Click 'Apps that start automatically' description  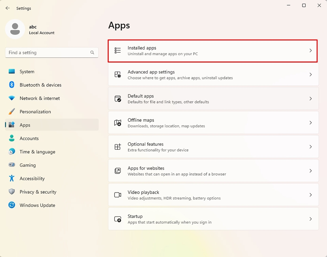pyautogui.click(x=169, y=222)
